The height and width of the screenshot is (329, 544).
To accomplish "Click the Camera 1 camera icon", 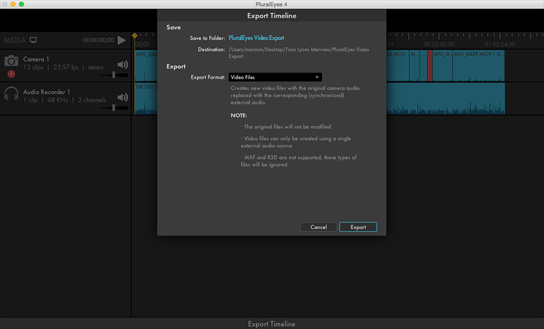I will 11,61.
